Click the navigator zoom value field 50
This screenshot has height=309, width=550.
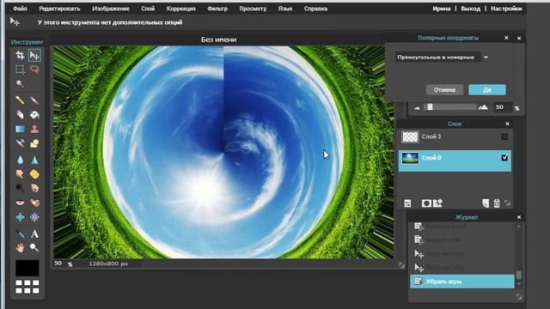(502, 107)
